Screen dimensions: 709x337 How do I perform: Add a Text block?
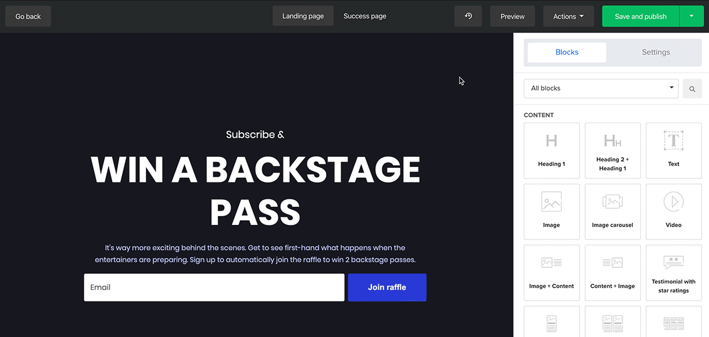[x=674, y=150]
